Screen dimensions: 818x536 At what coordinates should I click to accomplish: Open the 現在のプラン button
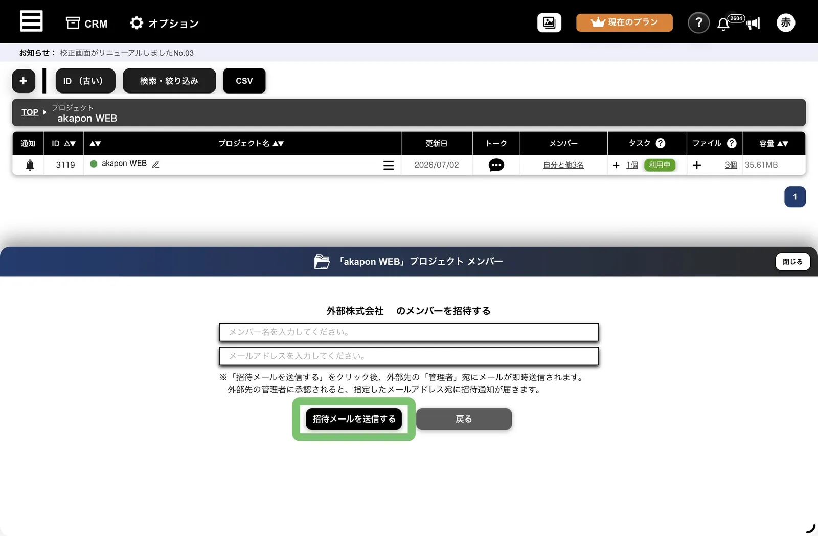(624, 22)
